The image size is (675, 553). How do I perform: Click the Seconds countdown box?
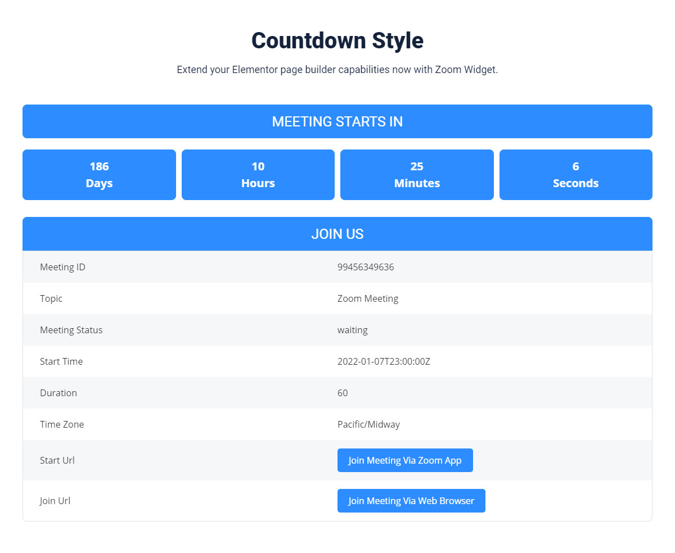coord(575,175)
